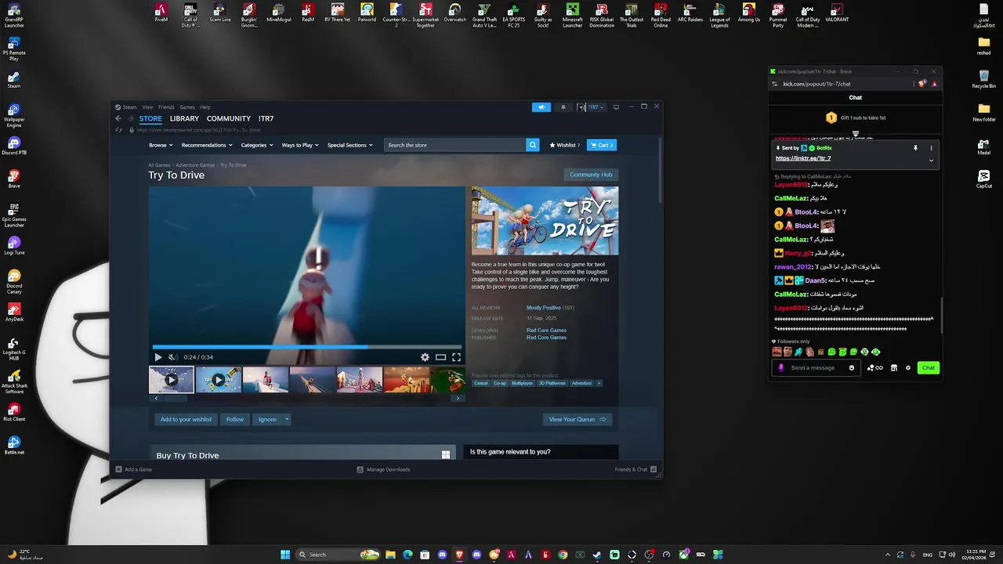This screenshot has height=564, width=1003.
Task: Click the store search magnifier button
Action: pos(533,145)
